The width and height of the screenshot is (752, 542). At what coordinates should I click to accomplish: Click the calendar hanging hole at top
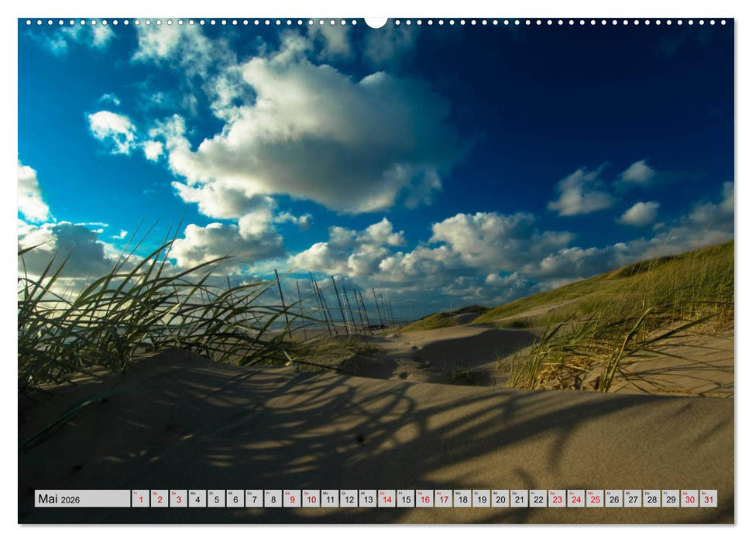tap(376, 21)
